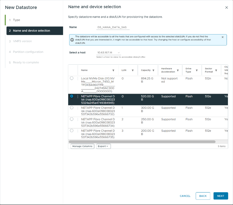Select the 250.00 GB NETAPP disk radio
This screenshot has height=205, width=233.
72,119
